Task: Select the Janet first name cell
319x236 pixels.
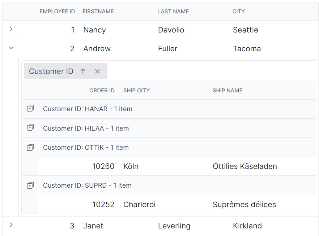Action: [93, 226]
